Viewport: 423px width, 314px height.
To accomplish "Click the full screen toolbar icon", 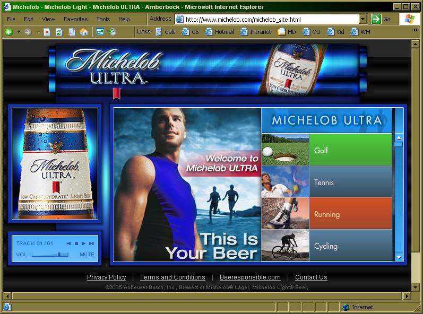I will [x=100, y=32].
